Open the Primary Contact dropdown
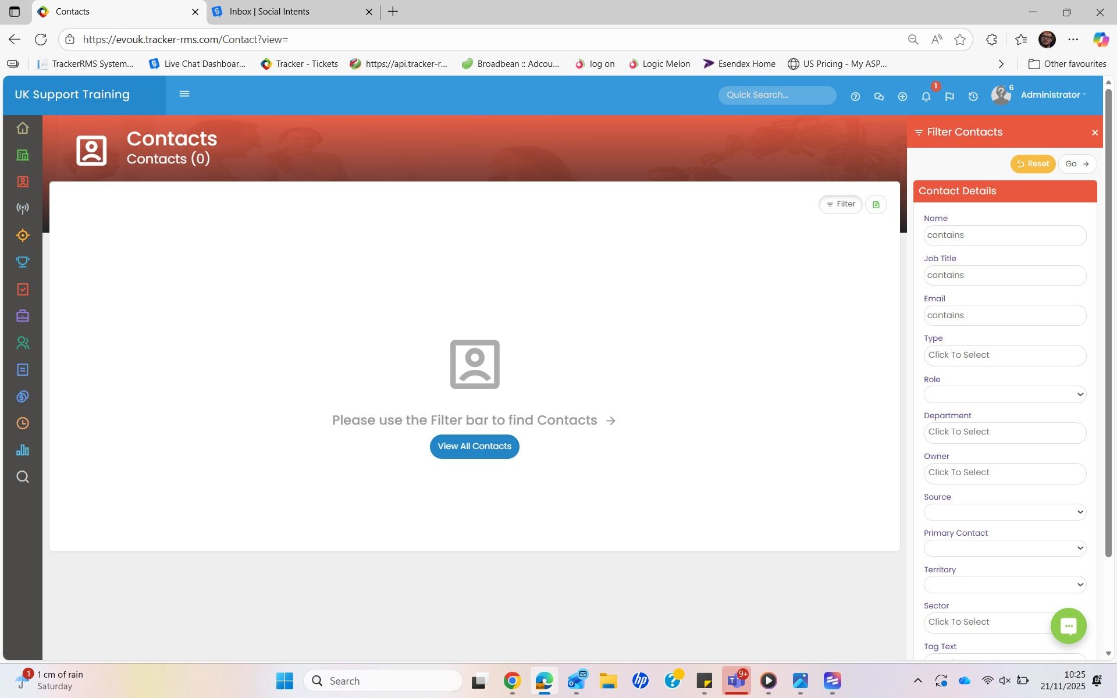The height and width of the screenshot is (698, 1117). tap(1004, 548)
